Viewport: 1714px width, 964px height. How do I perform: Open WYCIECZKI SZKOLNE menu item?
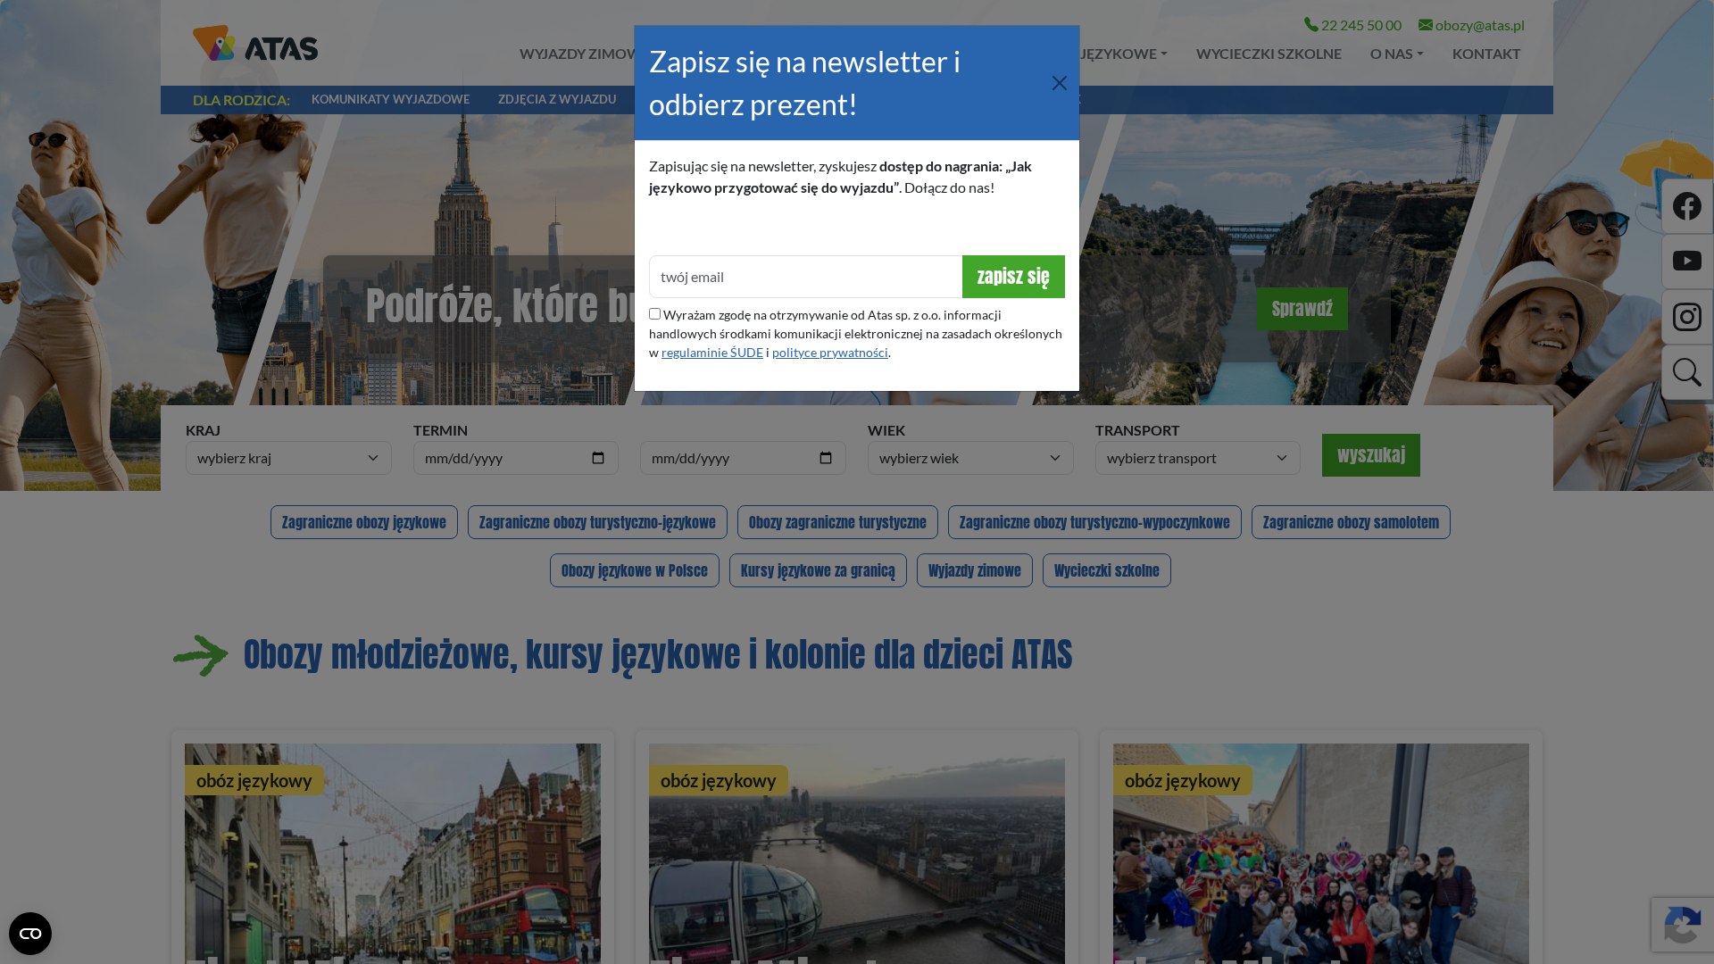(1269, 54)
